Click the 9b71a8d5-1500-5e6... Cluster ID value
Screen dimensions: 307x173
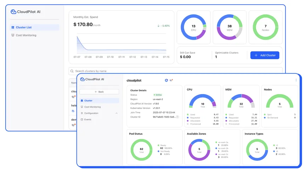coord(164,117)
